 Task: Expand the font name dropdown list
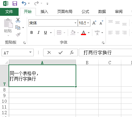pyautogui.click(x=75, y=23)
